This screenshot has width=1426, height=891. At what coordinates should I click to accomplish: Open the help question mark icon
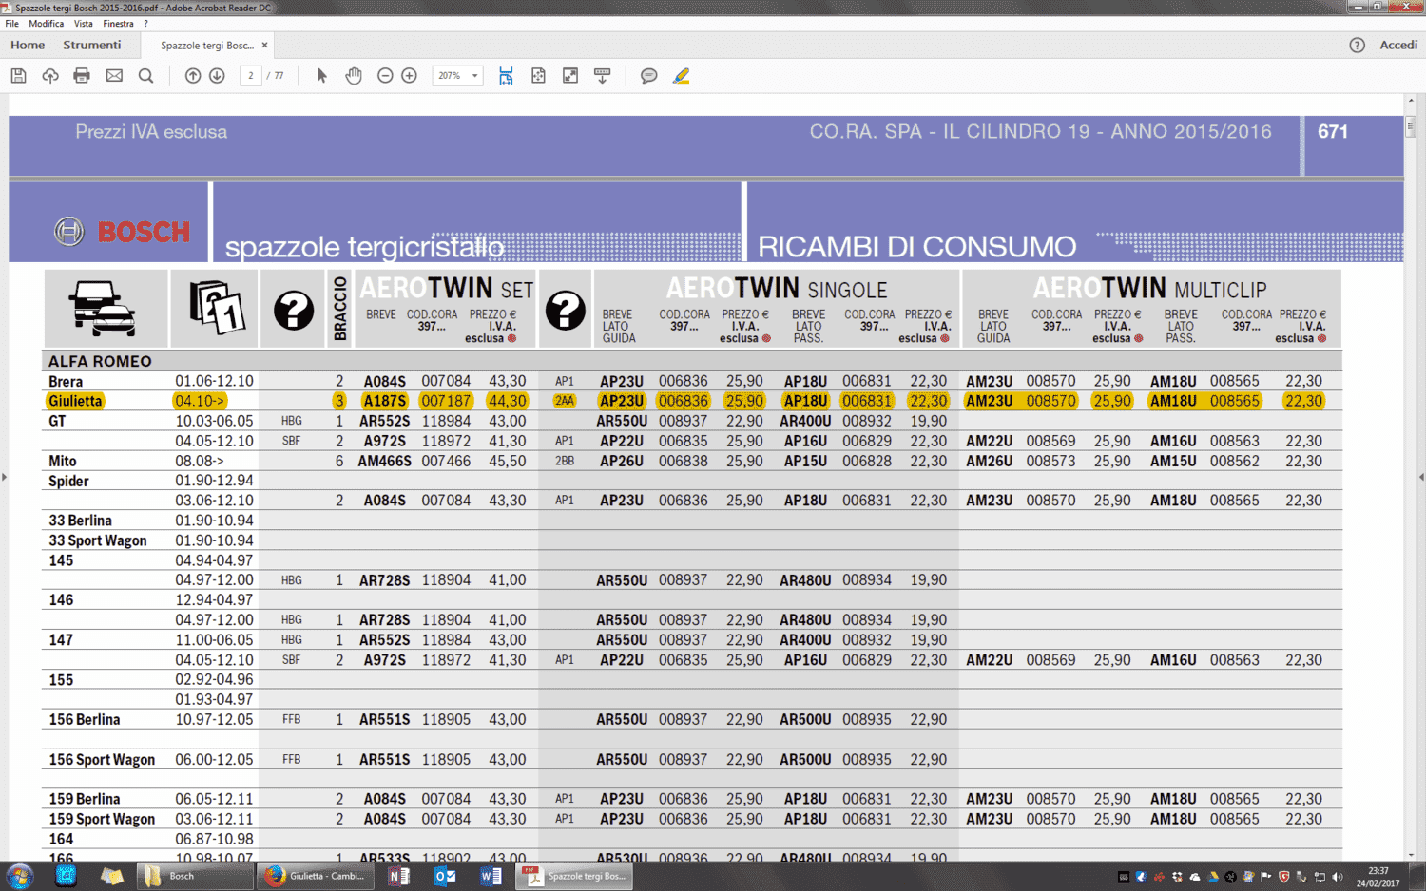tap(1358, 46)
